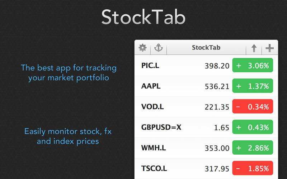The width and height of the screenshot is (287, 179).
Task: Add a stock with the plus icon
Action: click(x=269, y=48)
